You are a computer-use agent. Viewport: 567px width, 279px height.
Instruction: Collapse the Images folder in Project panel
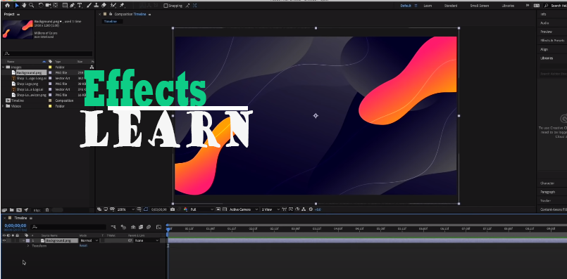(x=4, y=67)
